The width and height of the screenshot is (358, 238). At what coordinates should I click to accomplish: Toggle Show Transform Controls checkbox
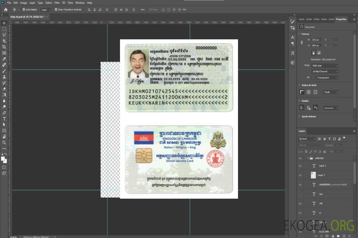click(56, 10)
